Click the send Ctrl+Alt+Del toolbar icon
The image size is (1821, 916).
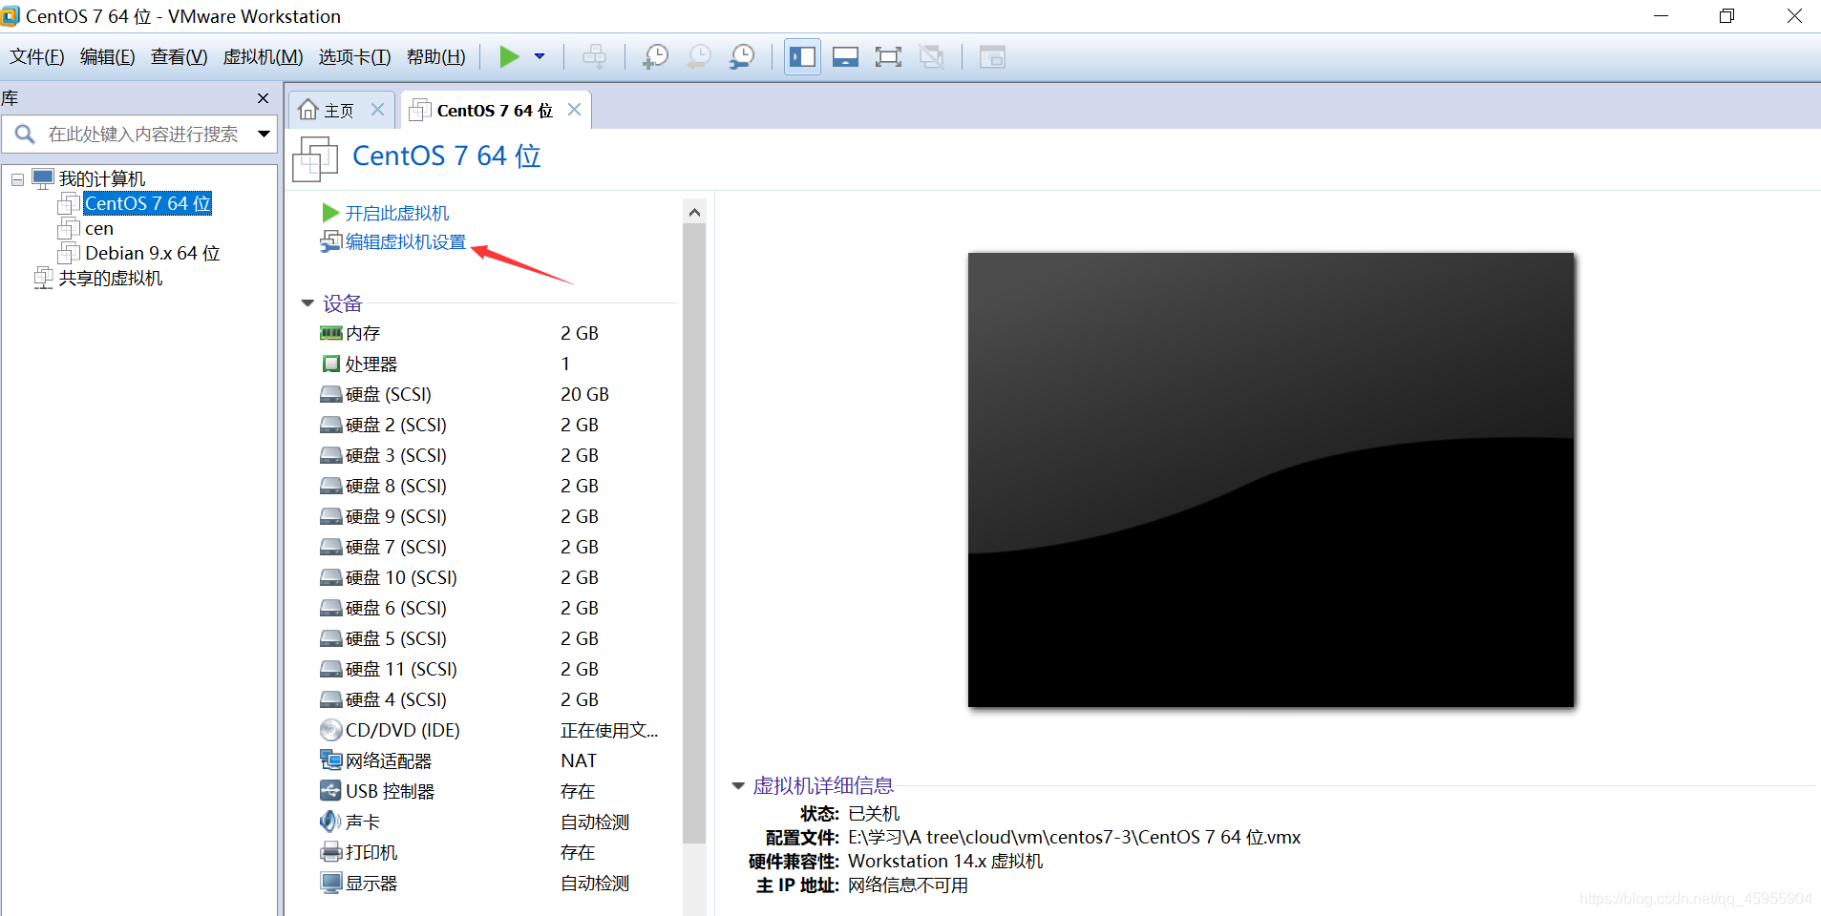pos(594,57)
